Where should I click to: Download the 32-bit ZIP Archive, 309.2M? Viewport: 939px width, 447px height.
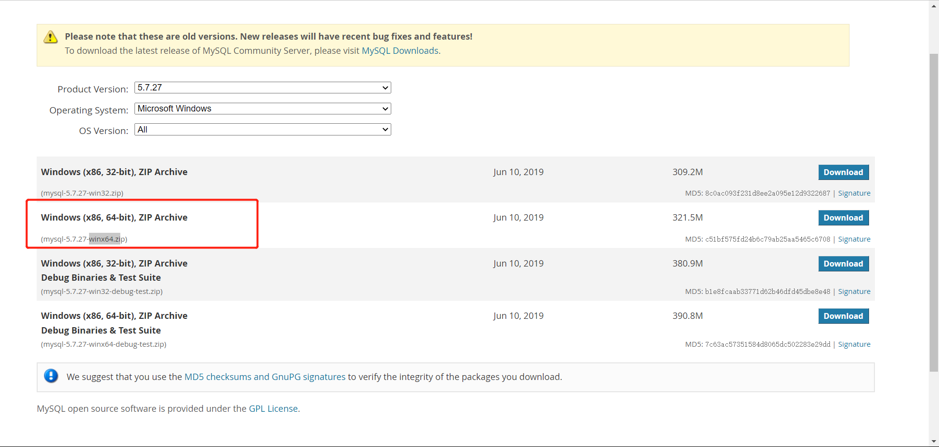pos(844,172)
